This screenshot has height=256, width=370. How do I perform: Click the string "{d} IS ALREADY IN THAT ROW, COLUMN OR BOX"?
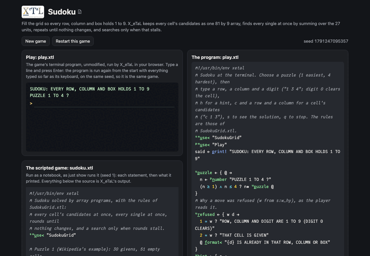(277, 242)
